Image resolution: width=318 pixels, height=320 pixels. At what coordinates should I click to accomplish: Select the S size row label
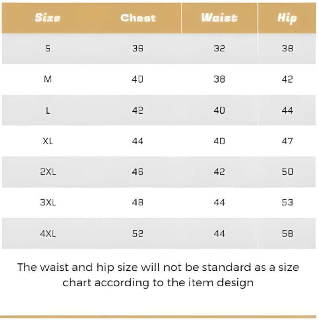pos(48,48)
